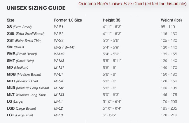Click the Unisex Sizing Guide heading
The image size is (189, 123).
pos(36,8)
